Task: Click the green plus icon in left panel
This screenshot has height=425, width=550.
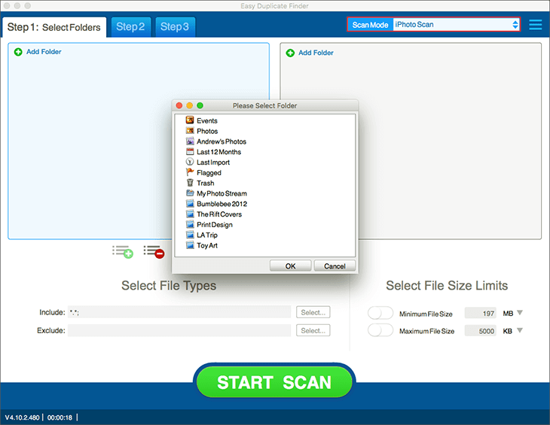Action: pos(18,52)
